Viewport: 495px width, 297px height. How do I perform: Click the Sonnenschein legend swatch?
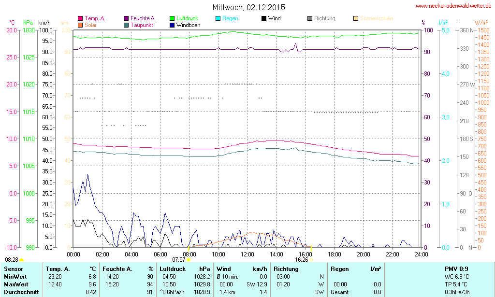click(x=356, y=18)
